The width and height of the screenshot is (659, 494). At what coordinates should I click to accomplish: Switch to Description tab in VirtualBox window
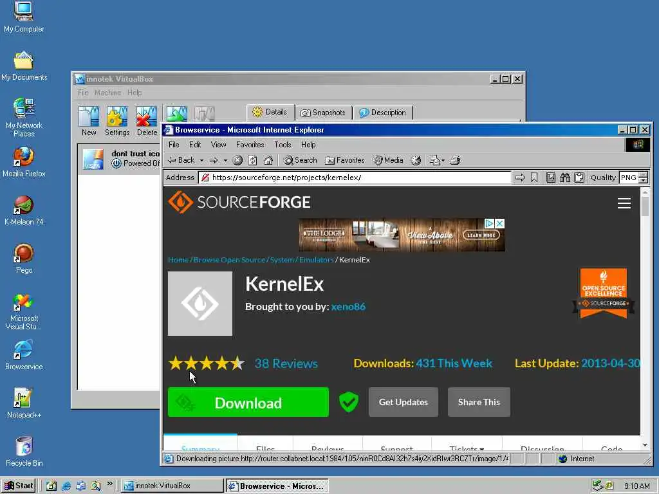383,113
